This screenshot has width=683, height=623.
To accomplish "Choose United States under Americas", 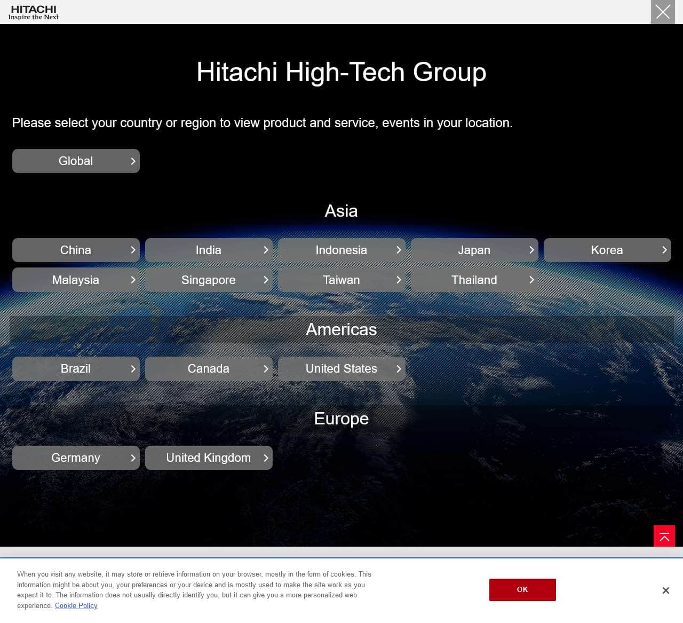I will click(x=341, y=368).
